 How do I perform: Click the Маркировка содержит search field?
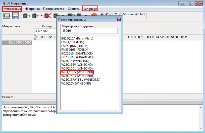(x=89, y=31)
